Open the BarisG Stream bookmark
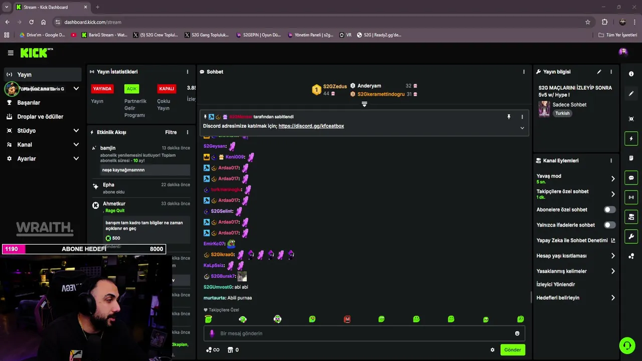 coord(104,35)
